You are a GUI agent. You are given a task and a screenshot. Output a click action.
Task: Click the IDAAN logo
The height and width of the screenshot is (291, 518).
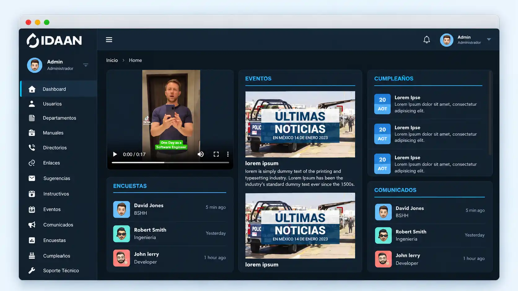coord(54,40)
